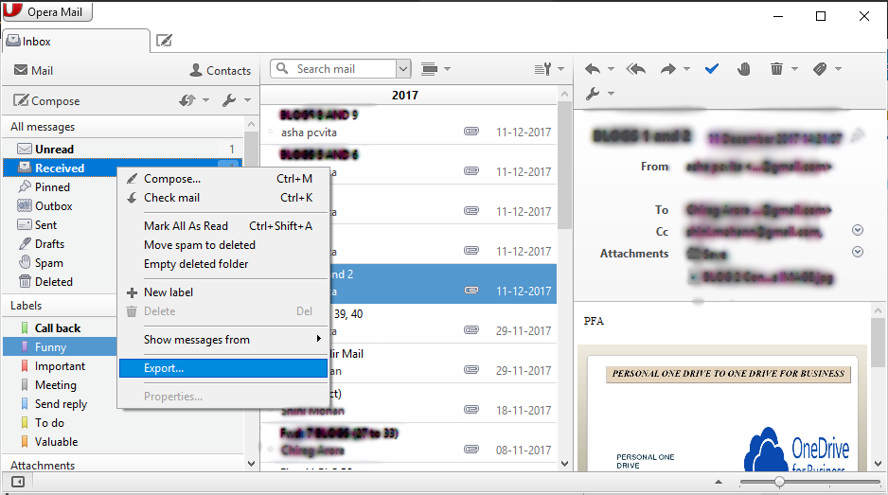Open the view options dropdown arrow

pos(447,69)
